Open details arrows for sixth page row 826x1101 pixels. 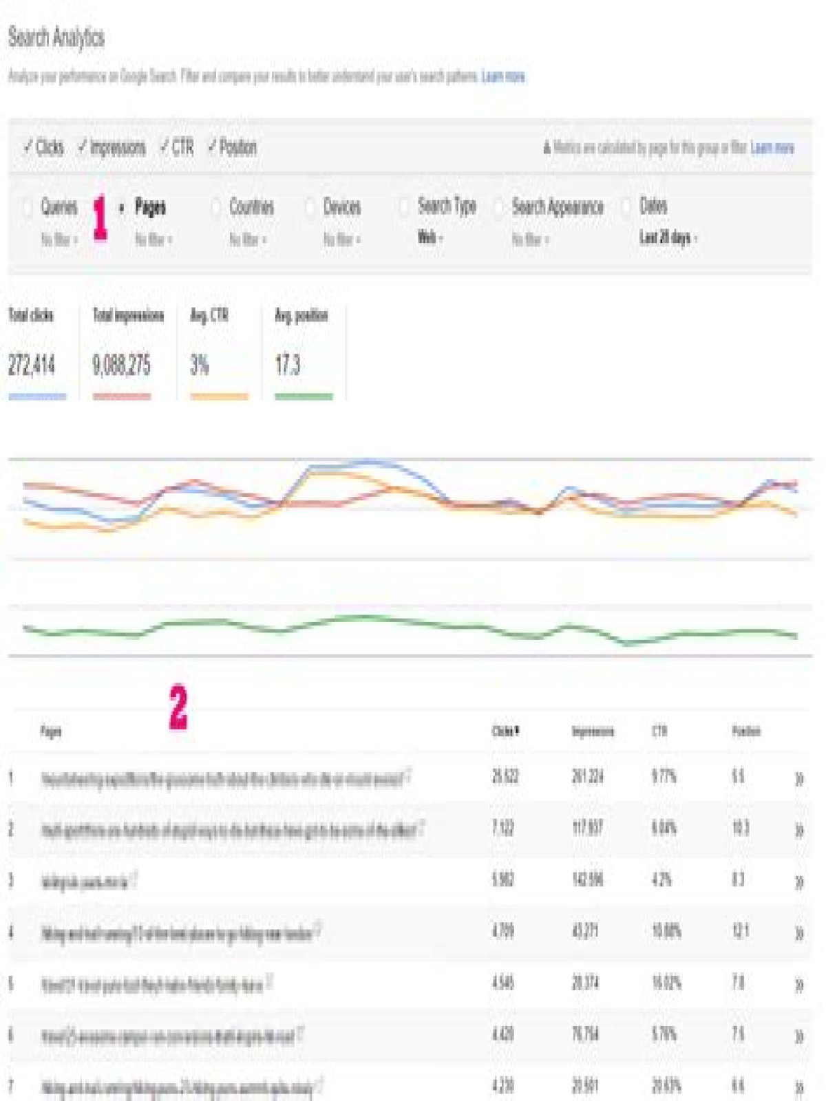[x=799, y=1036]
